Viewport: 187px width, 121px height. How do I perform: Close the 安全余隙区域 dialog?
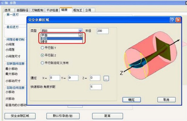pyautogui.click(x=178, y=20)
